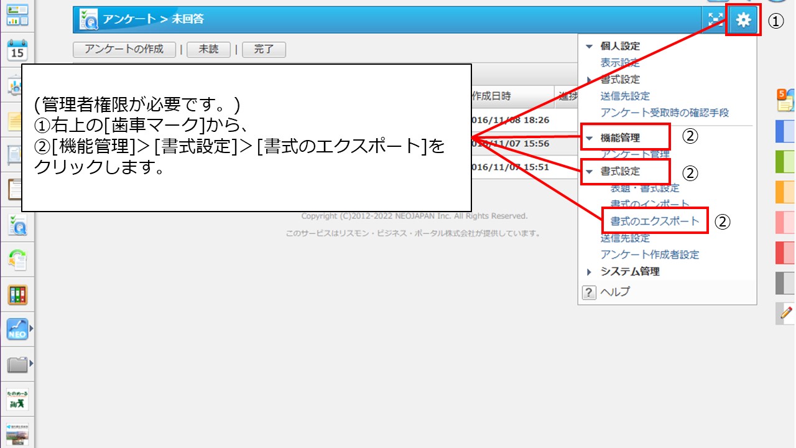Open the settings gear menu

pyautogui.click(x=743, y=20)
